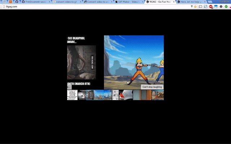Image resolution: width=231 pixels, height=144 pixels.
Task: Open the large Dragon Ball fusion image
Action: [134, 62]
